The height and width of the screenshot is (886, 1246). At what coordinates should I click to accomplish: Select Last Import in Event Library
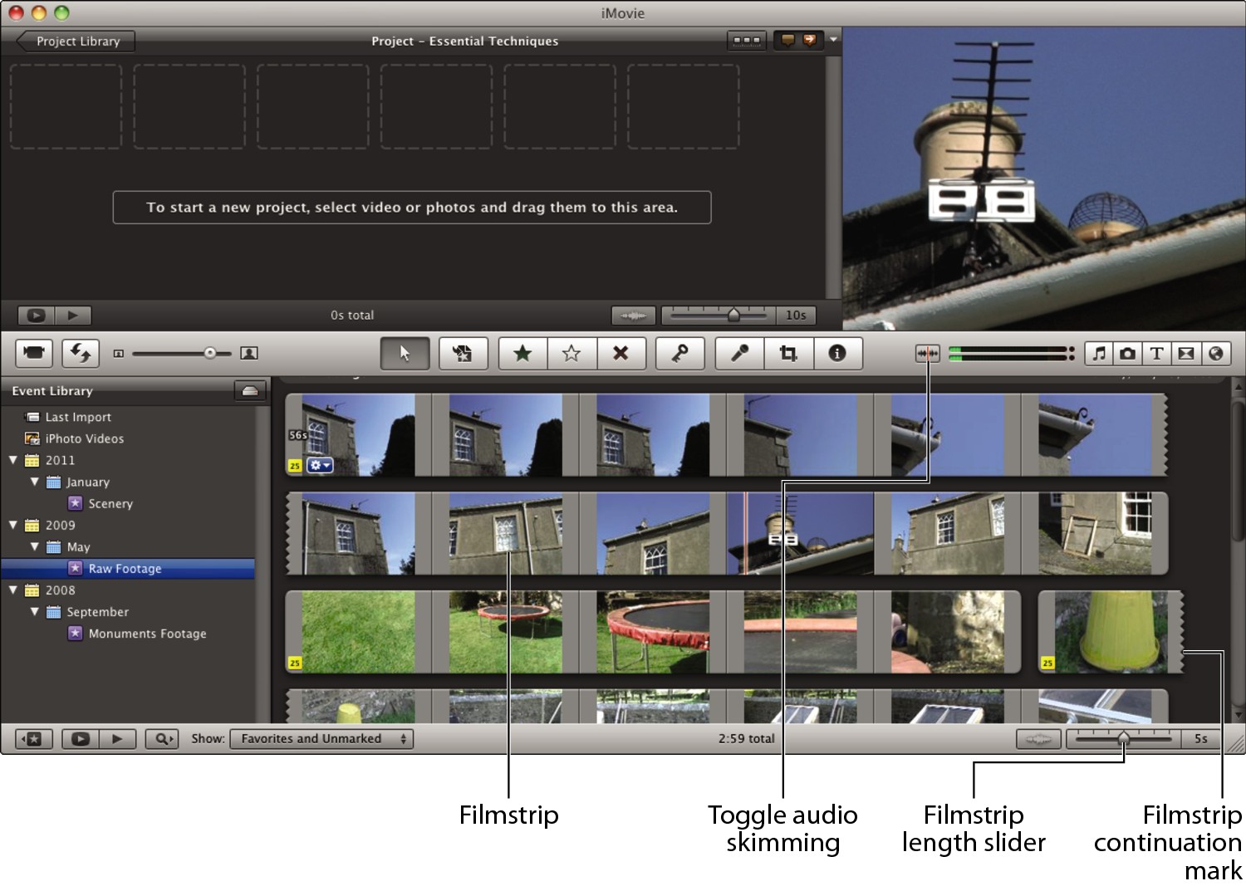pyautogui.click(x=78, y=417)
